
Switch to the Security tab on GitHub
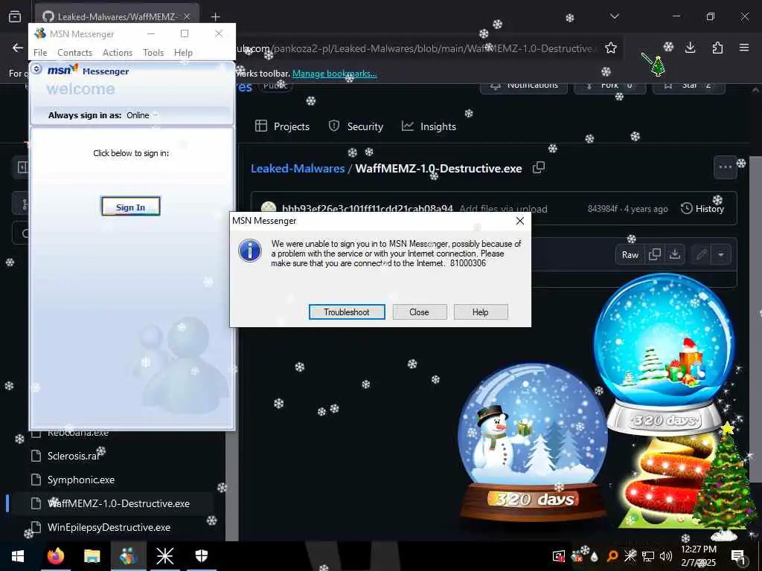[356, 126]
